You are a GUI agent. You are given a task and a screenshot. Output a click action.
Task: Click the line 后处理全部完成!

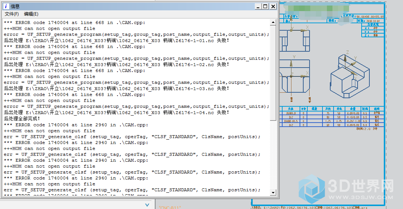coord(22,119)
